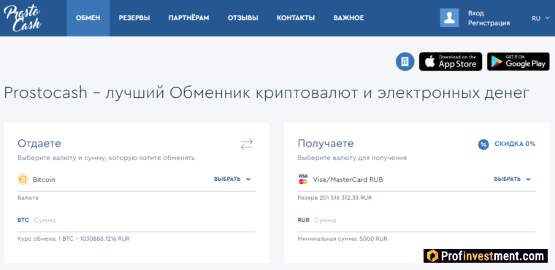Image resolution: width=555 pixels, height=270 pixels.
Task: Go to the КОНТАКТЫ menu item
Action: [x=296, y=18]
